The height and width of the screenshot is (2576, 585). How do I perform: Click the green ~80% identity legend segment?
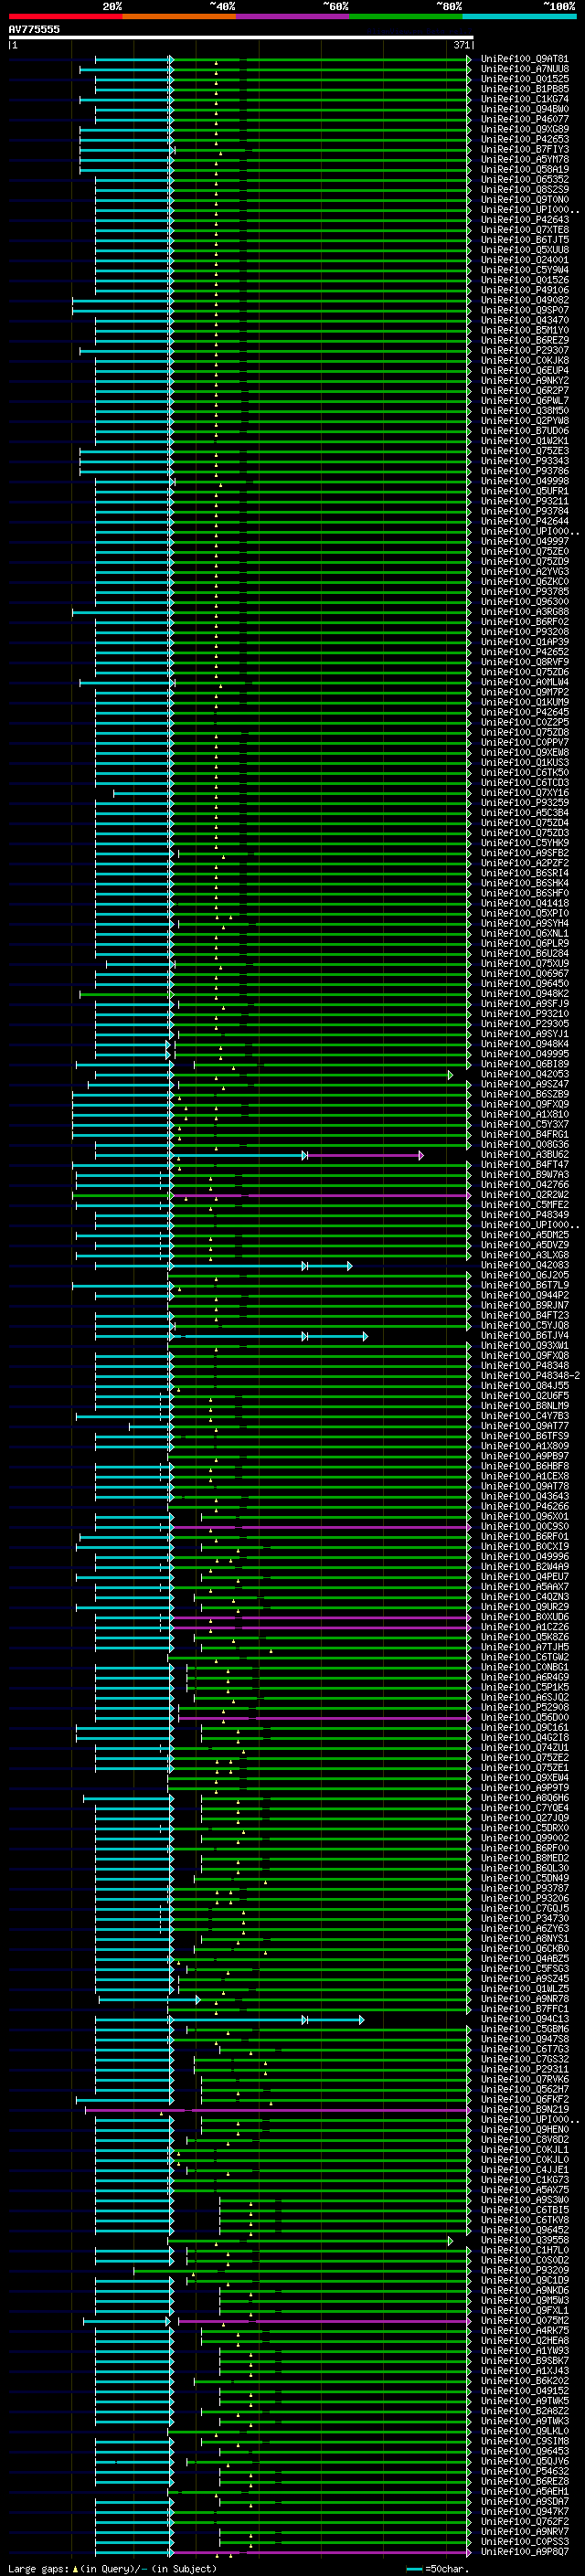[406, 16]
